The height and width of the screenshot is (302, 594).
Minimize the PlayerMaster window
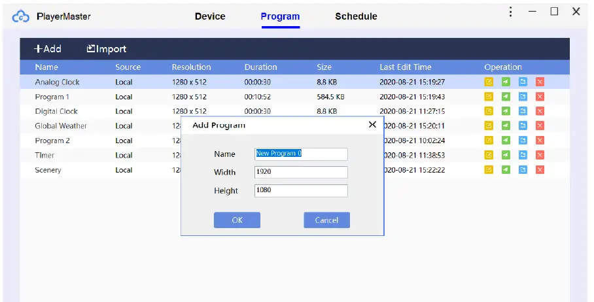click(x=533, y=12)
